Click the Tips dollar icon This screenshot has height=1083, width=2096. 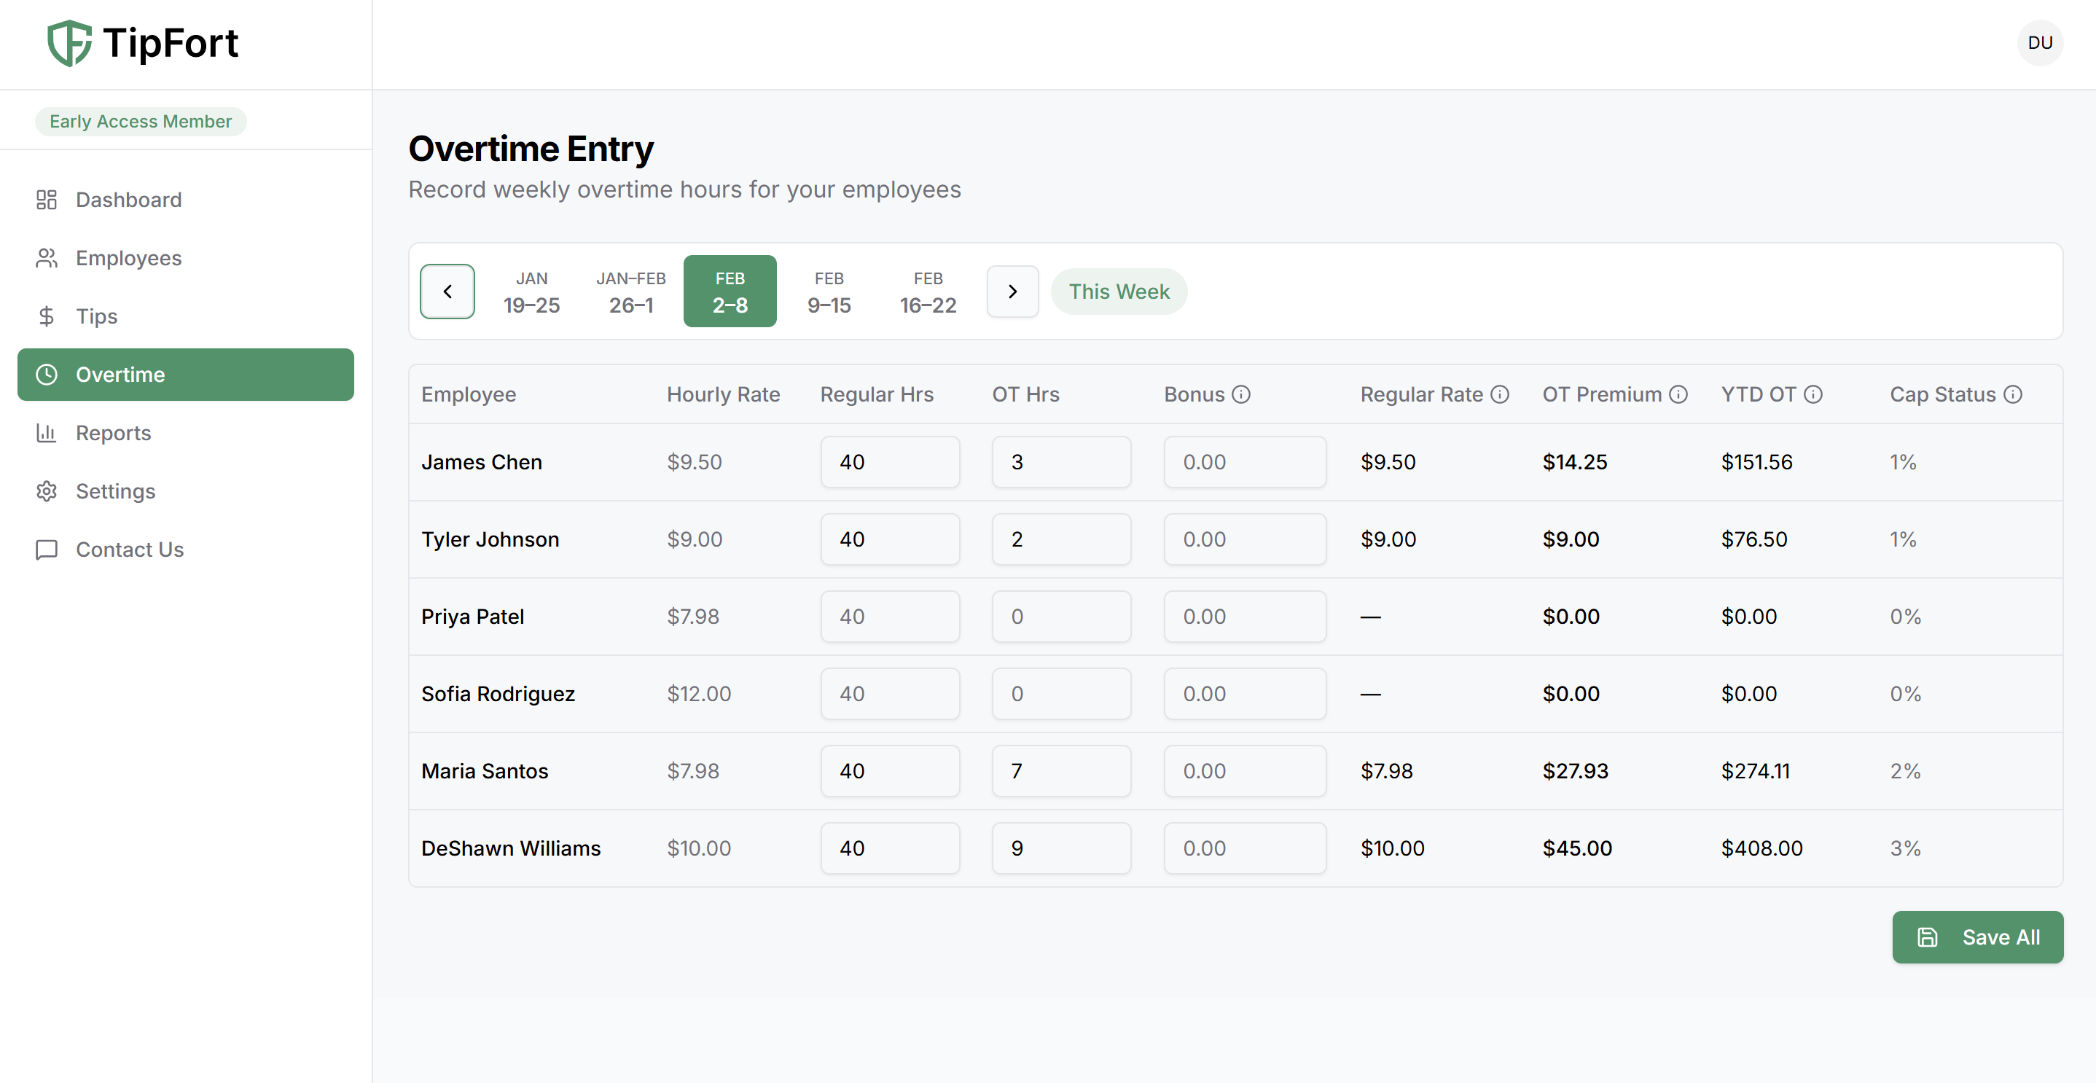(47, 316)
